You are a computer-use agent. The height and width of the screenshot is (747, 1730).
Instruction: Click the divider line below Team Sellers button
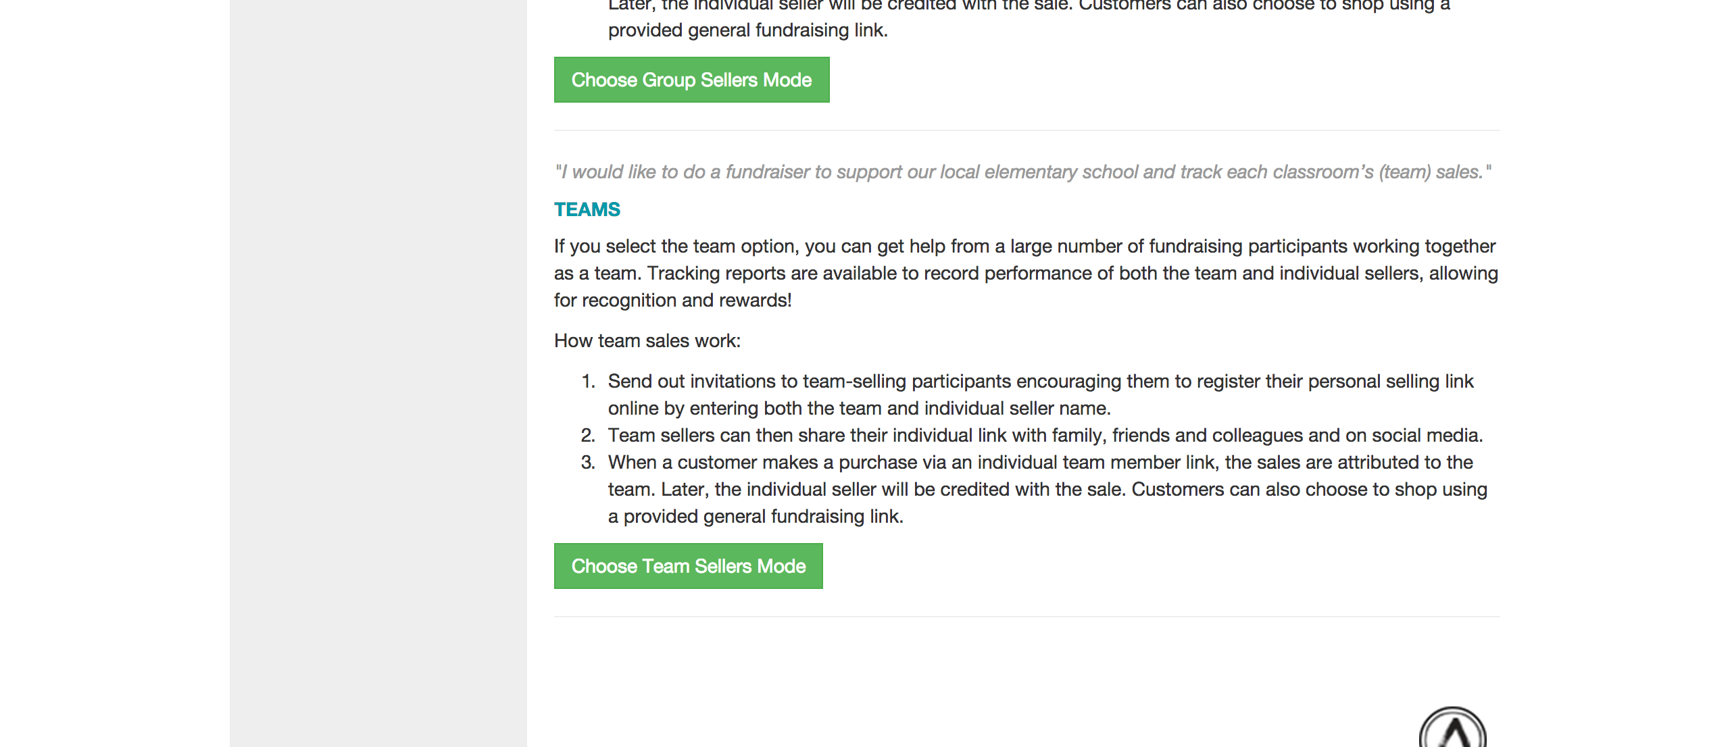point(1027,617)
